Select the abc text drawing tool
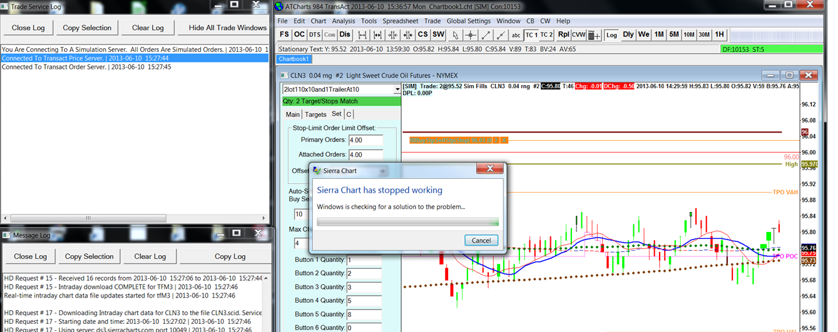 (516, 34)
